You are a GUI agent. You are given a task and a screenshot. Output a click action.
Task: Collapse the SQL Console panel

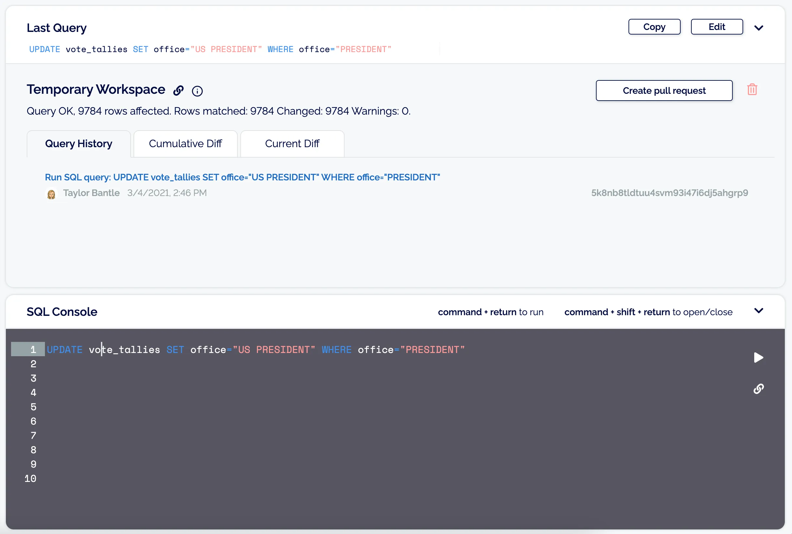pyautogui.click(x=759, y=311)
